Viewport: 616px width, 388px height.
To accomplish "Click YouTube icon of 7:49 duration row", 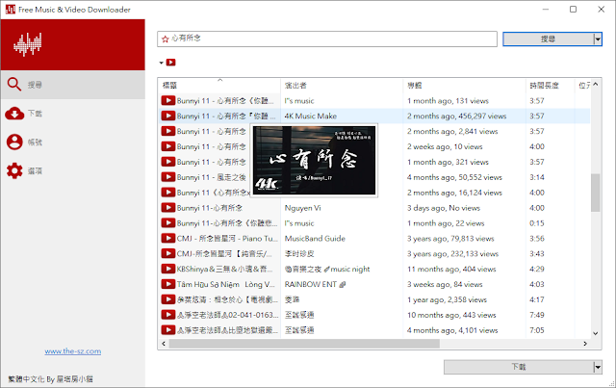I will (x=168, y=315).
